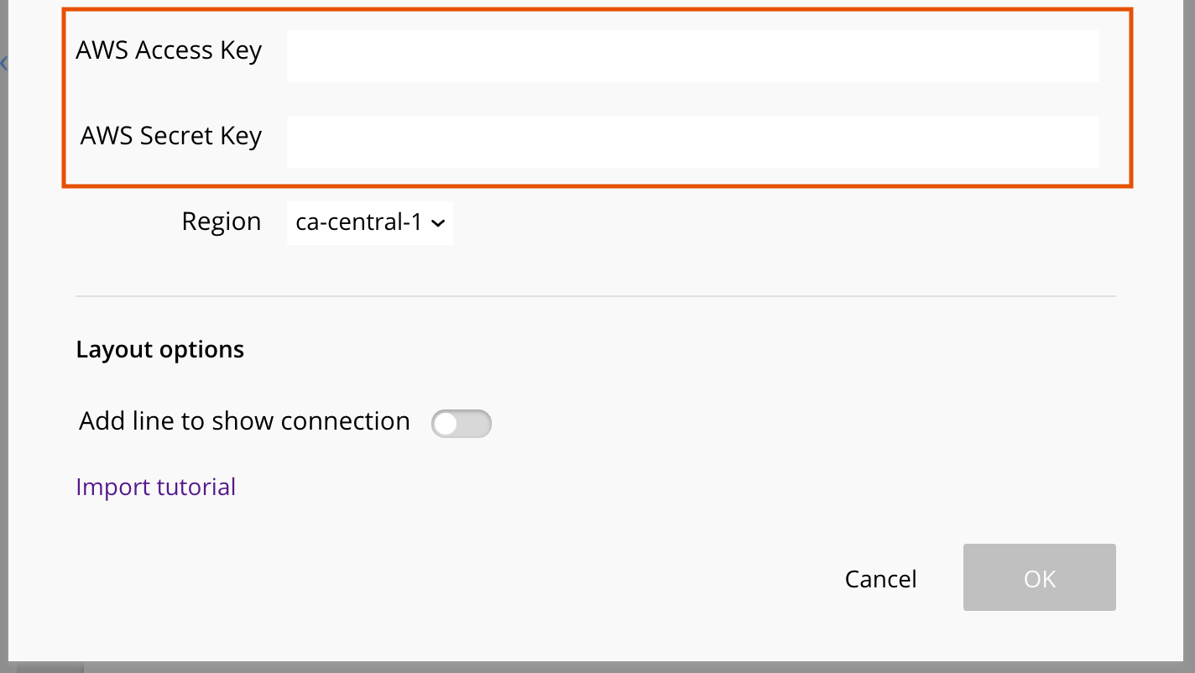Choose a region from the region combo box
This screenshot has height=673, width=1195.
pos(369,222)
